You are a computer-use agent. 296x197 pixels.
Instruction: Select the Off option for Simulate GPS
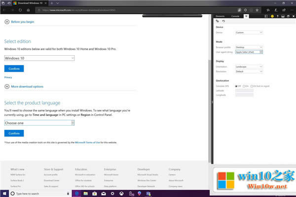click(x=236, y=86)
